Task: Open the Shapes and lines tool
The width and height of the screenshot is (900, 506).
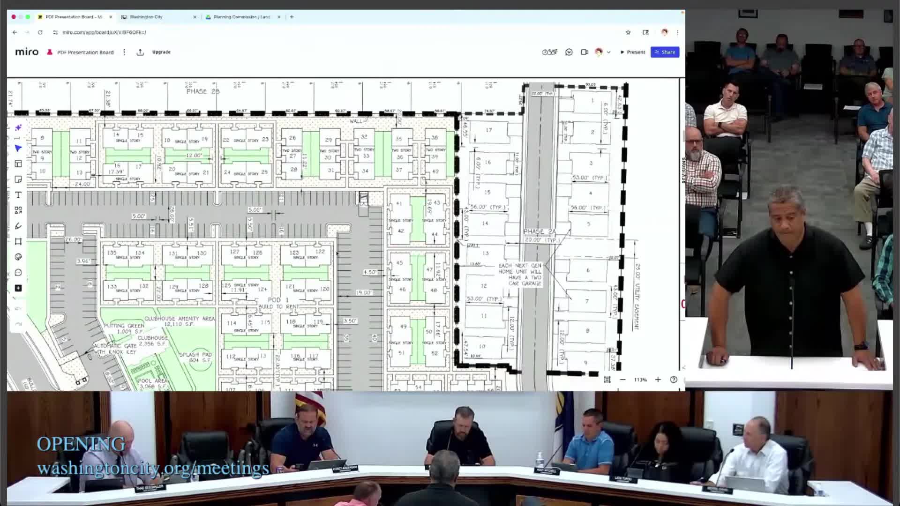Action: (18, 210)
